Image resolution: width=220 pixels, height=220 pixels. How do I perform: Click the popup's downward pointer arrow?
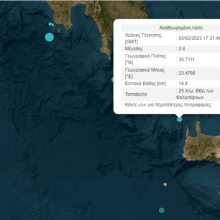click(179, 115)
